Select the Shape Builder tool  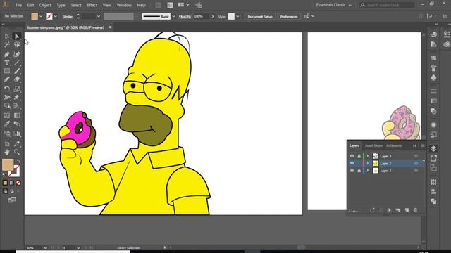click(6, 106)
